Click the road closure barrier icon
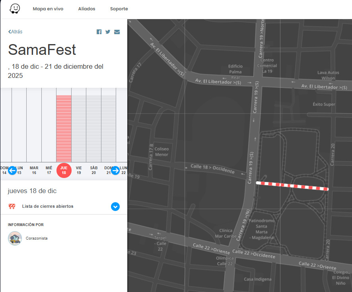 (x=12, y=206)
